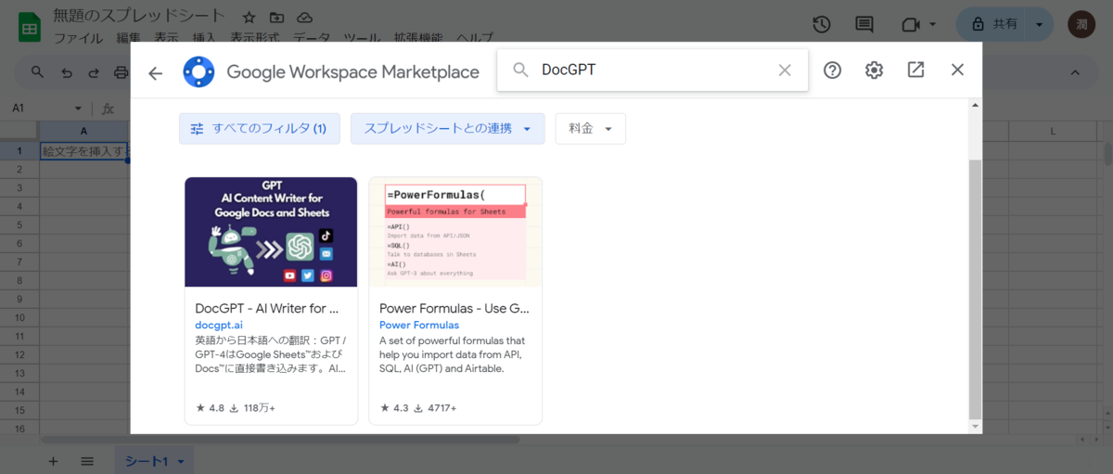Visit docgpt.ai developer link
Viewport: 1113px width, 474px height.
click(x=219, y=325)
